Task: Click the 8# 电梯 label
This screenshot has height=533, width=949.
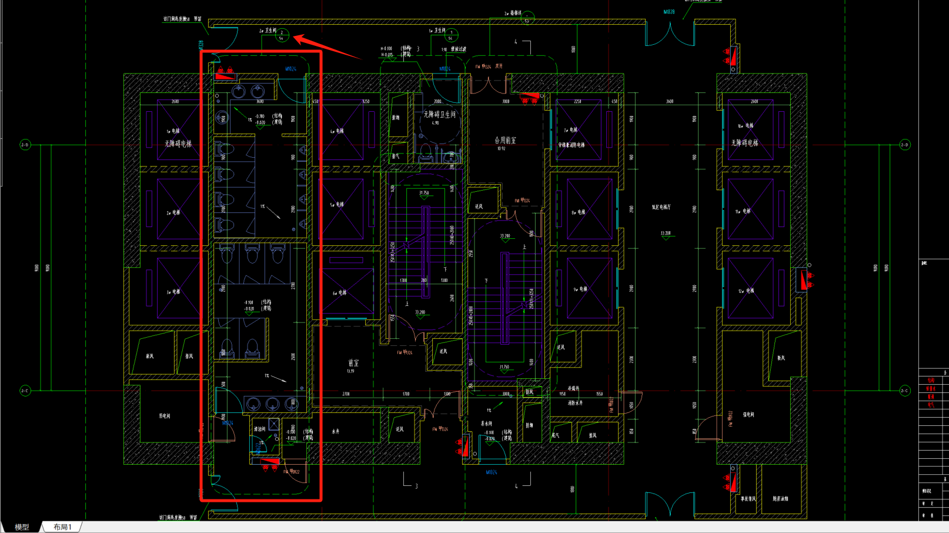Action: 578,212
